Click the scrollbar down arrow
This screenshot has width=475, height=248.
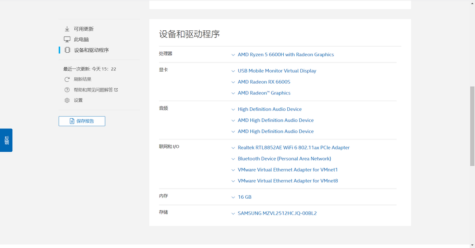472,245
